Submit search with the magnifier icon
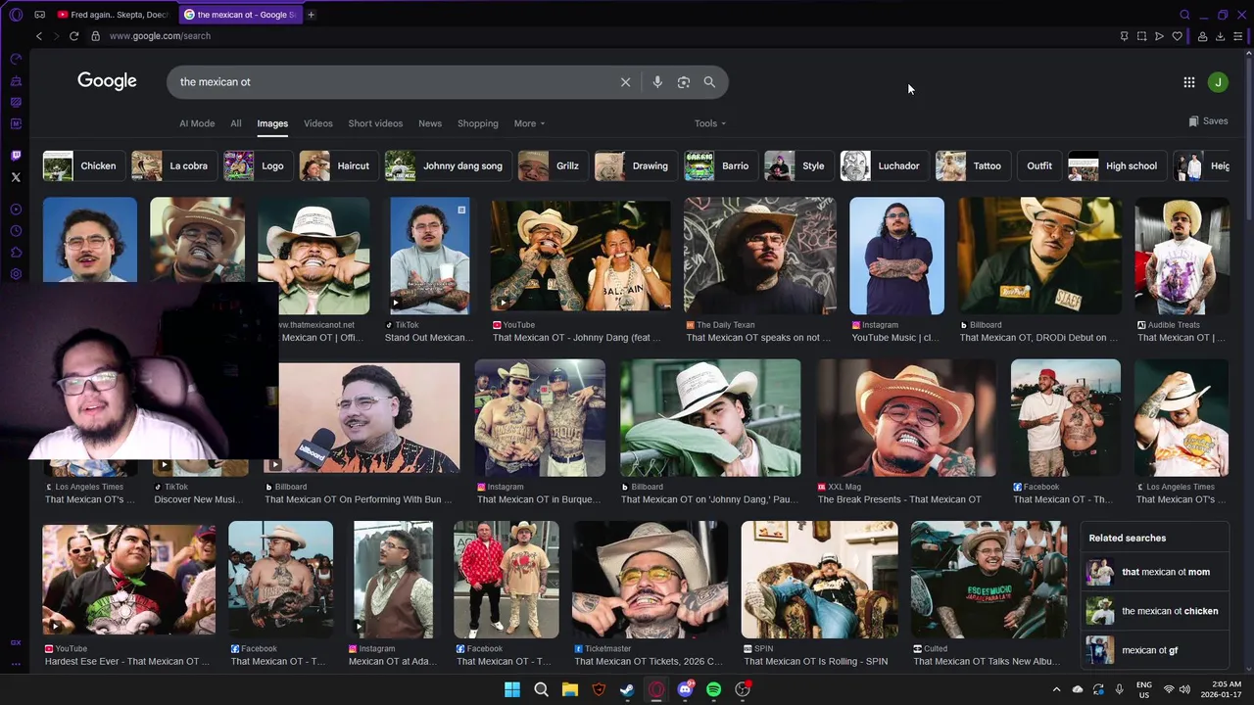 [709, 82]
